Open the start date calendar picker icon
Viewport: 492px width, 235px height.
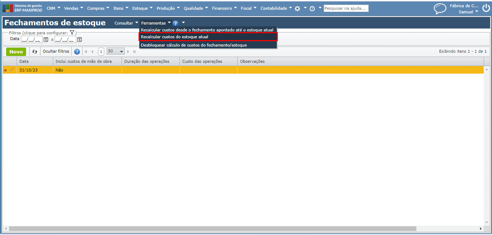coord(46,39)
